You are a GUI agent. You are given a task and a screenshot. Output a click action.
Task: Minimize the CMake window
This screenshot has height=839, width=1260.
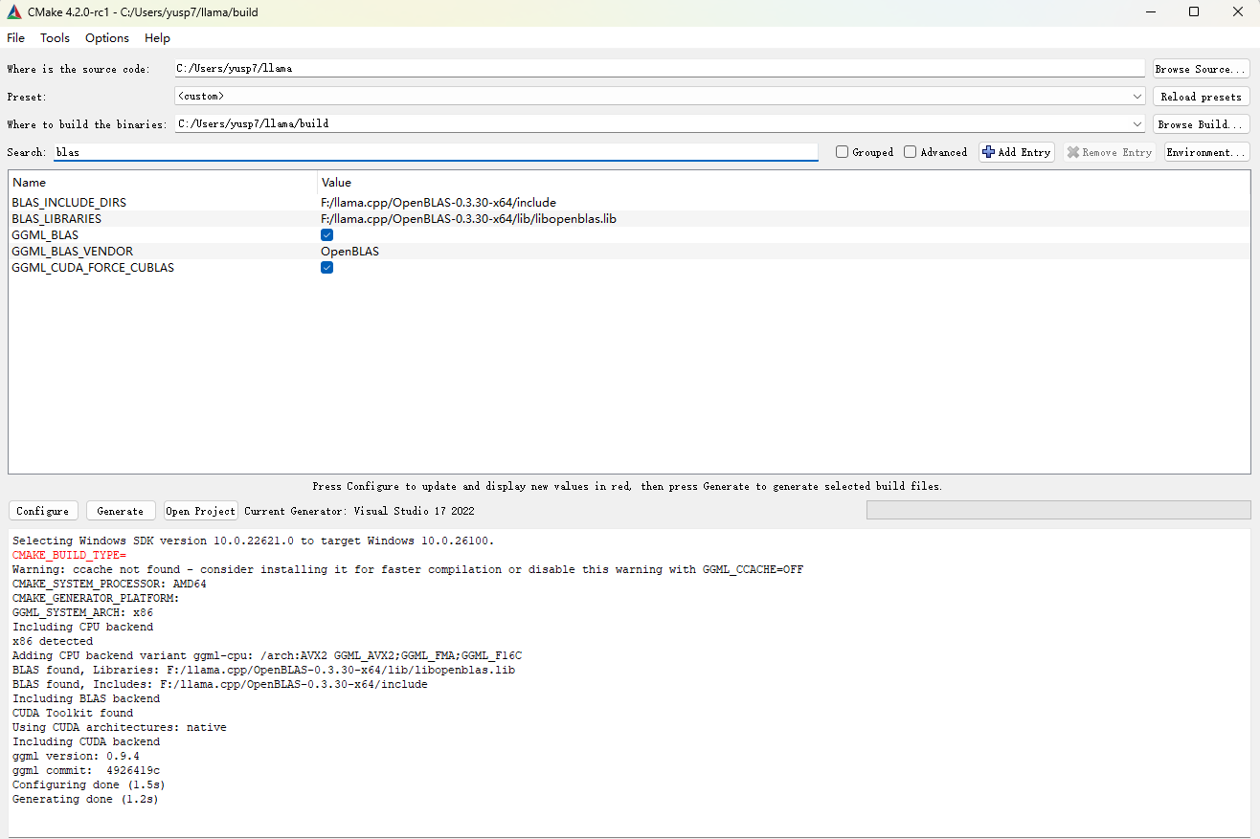point(1150,12)
